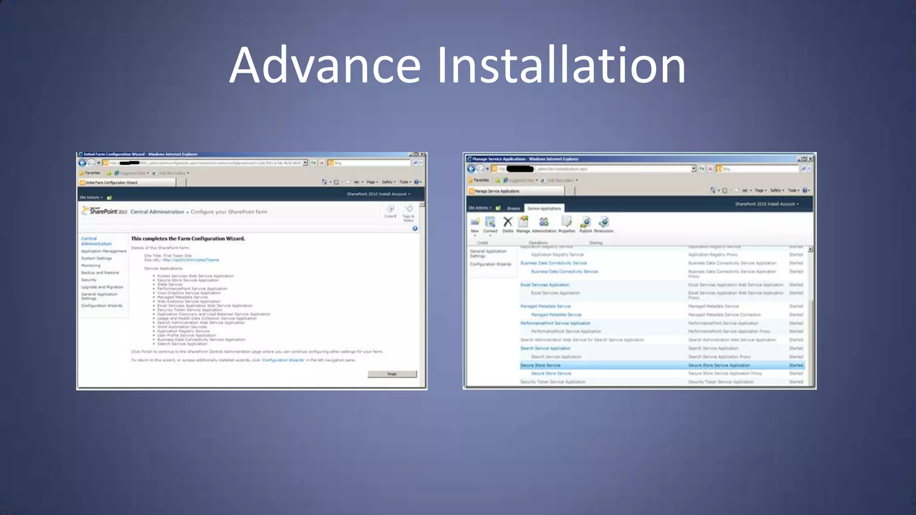This screenshot has height=515, width=916.
Task: Click Stop icon in Farm Configuration Wizard window
Action: 321,163
